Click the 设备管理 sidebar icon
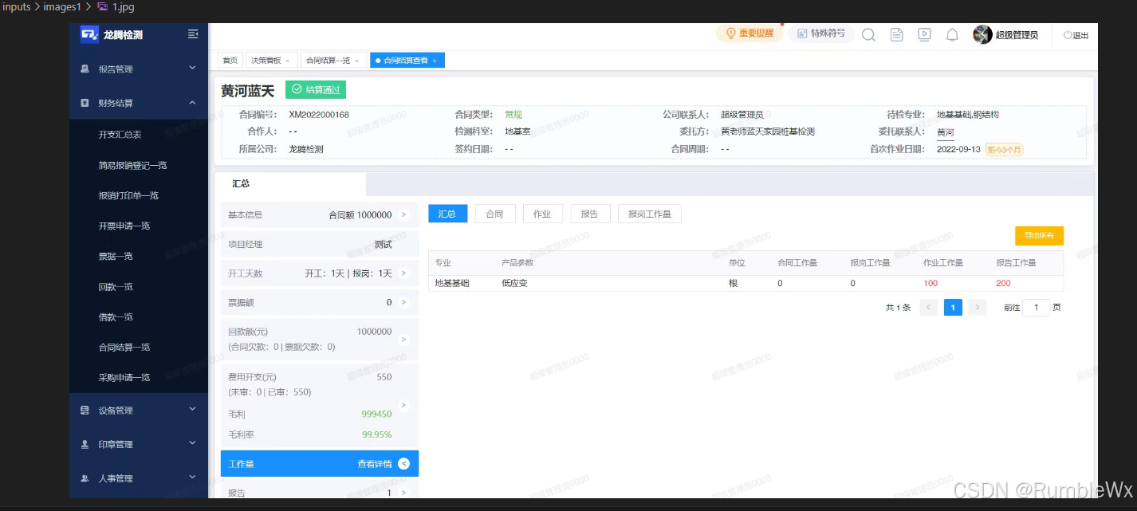The image size is (1137, 511). point(85,411)
